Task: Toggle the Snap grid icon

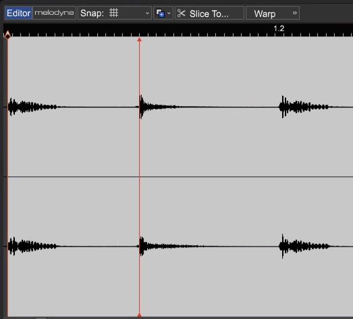Action: pyautogui.click(x=113, y=13)
